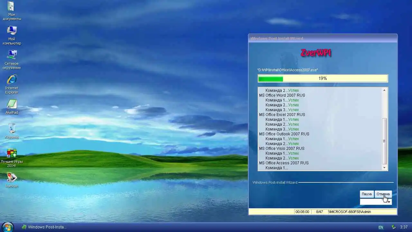The width and height of the screenshot is (412, 232).
Task: Click Команда 2...Успех row under Outlook 2007
Action: click(282, 144)
